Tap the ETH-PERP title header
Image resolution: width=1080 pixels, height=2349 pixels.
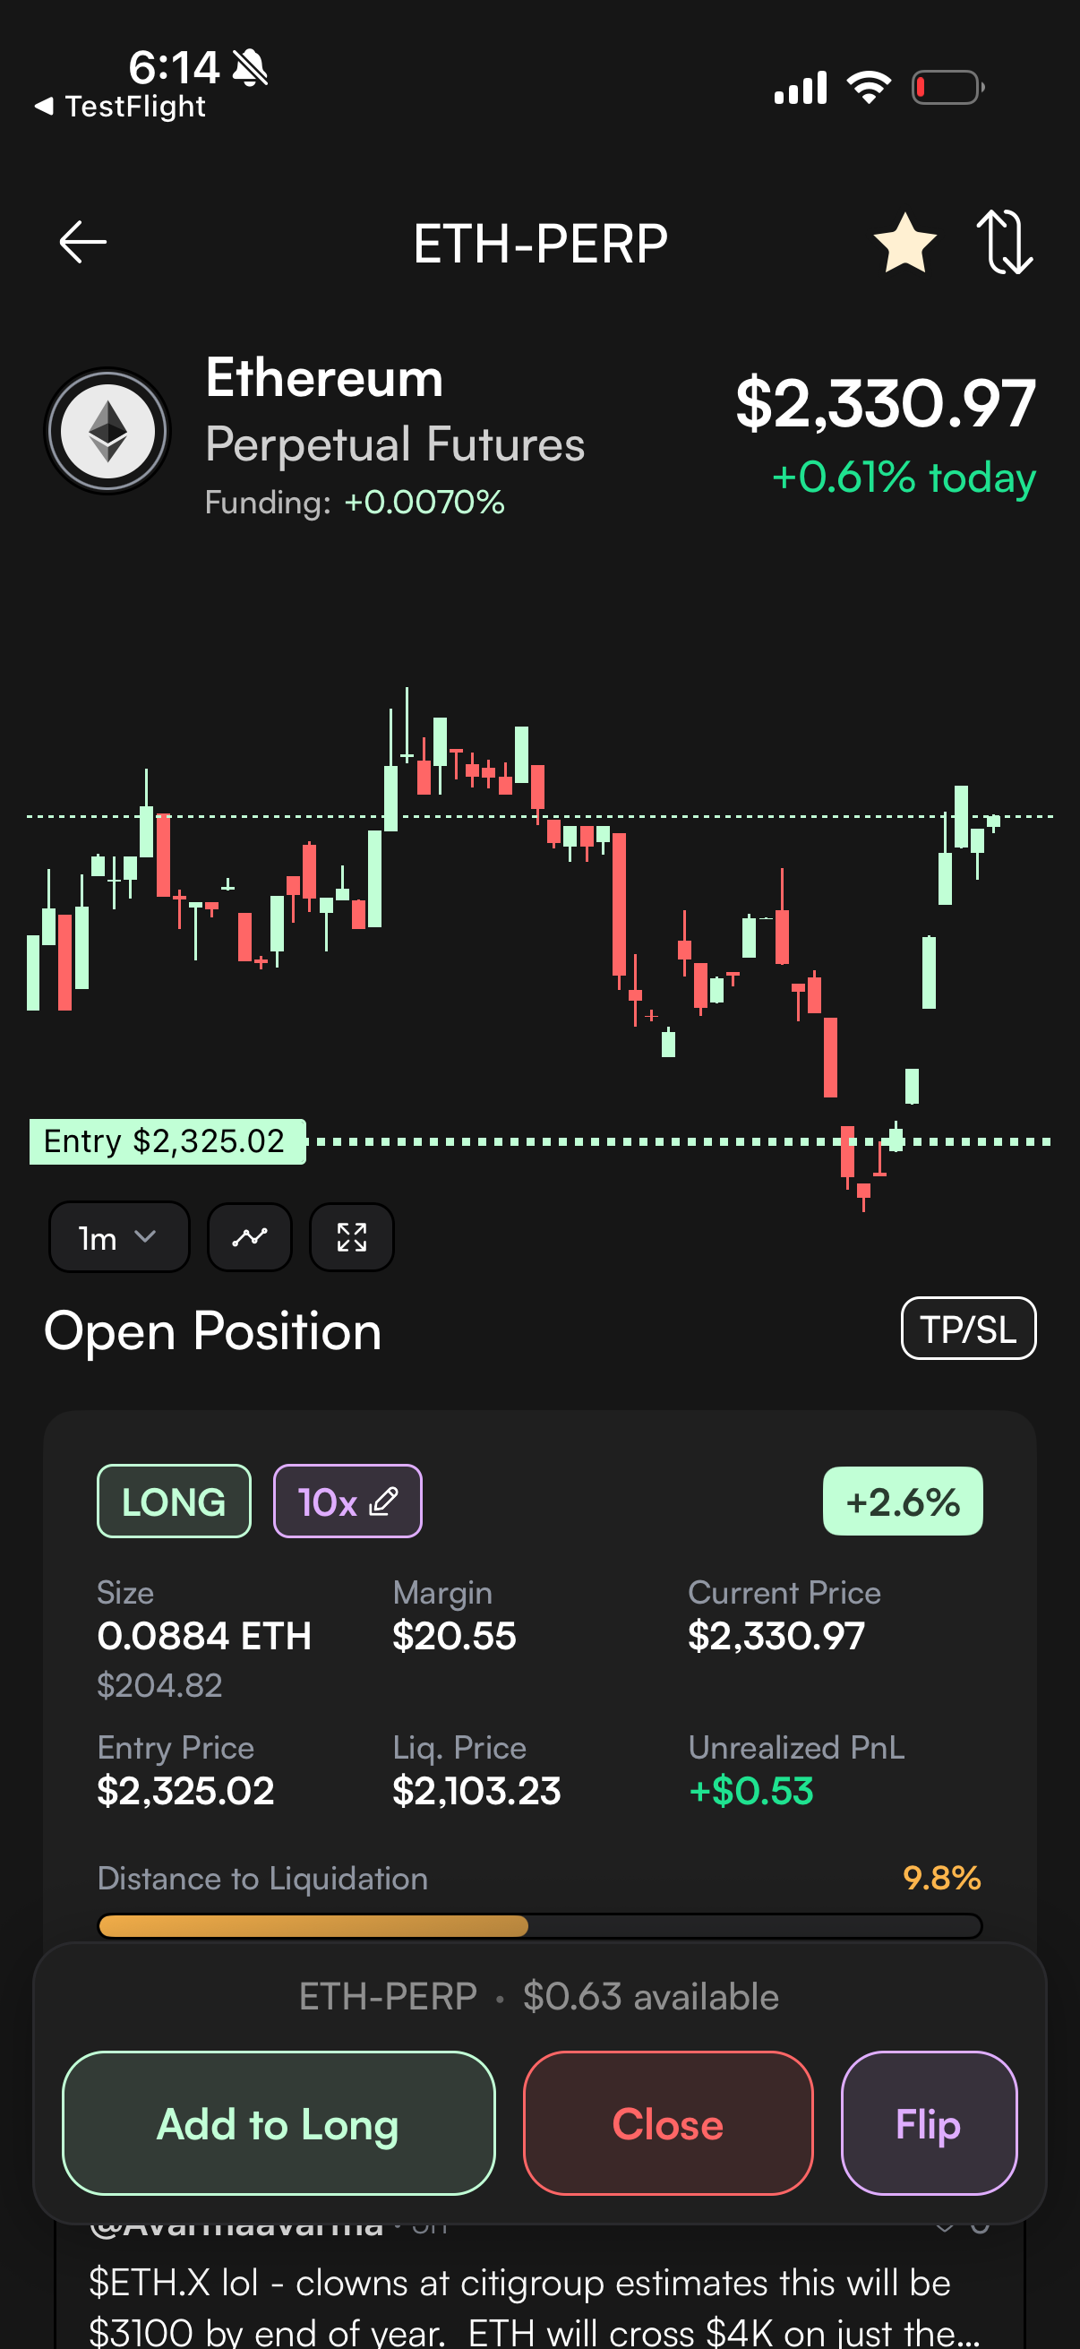541,244
